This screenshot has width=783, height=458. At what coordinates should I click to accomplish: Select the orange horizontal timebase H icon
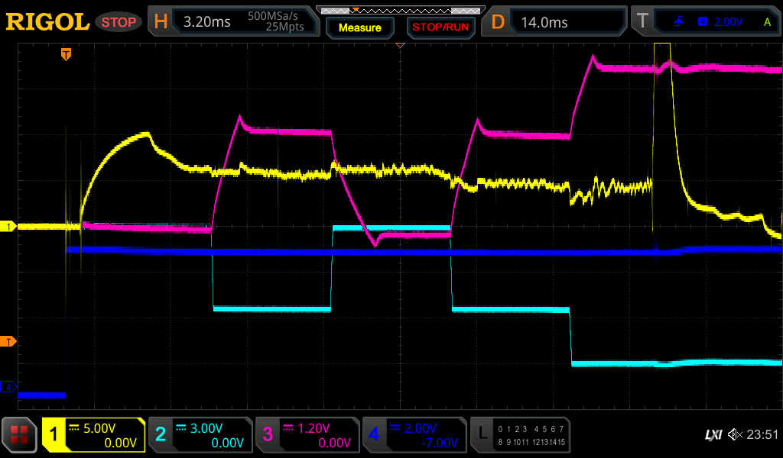(160, 22)
